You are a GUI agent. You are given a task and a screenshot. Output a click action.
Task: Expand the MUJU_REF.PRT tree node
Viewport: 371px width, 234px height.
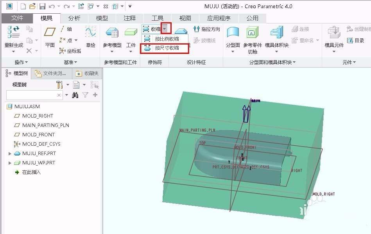coord(9,154)
